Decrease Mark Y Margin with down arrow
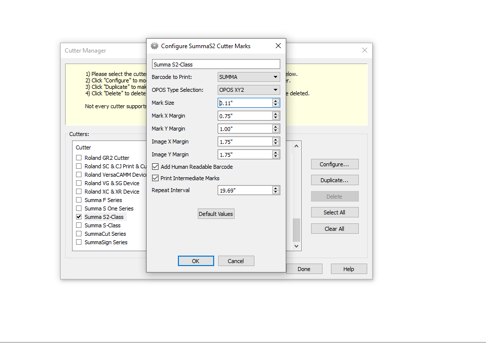Image resolution: width=486 pixels, height=343 pixels. [x=275, y=131]
